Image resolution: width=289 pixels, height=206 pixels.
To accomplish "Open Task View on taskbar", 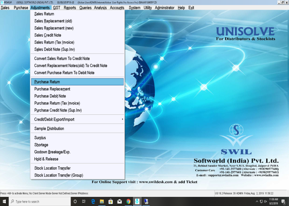I will pos(84,201).
